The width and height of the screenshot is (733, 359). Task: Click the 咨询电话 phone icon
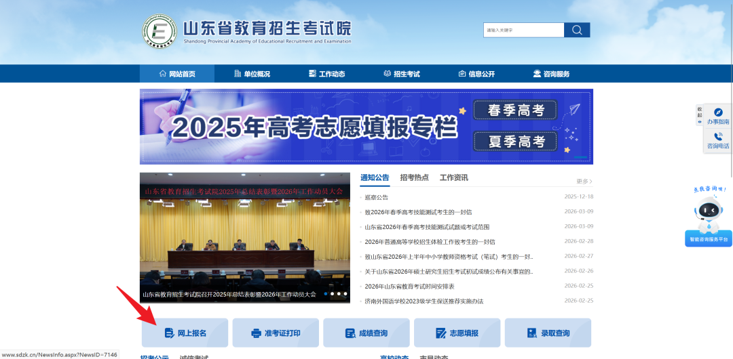click(x=718, y=138)
